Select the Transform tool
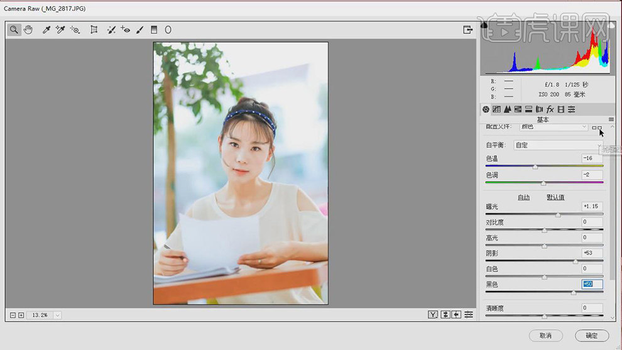622x350 pixels. point(94,30)
